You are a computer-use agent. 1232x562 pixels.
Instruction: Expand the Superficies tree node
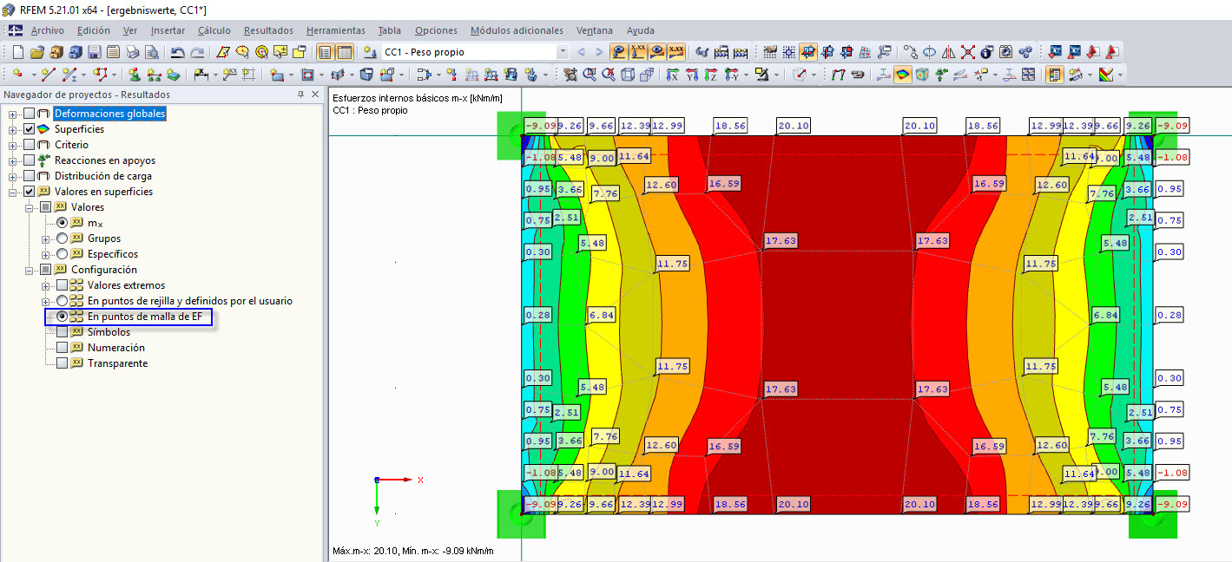pyautogui.click(x=12, y=129)
